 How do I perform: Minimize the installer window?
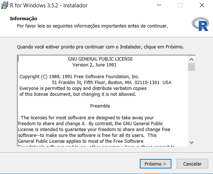click(x=159, y=5)
